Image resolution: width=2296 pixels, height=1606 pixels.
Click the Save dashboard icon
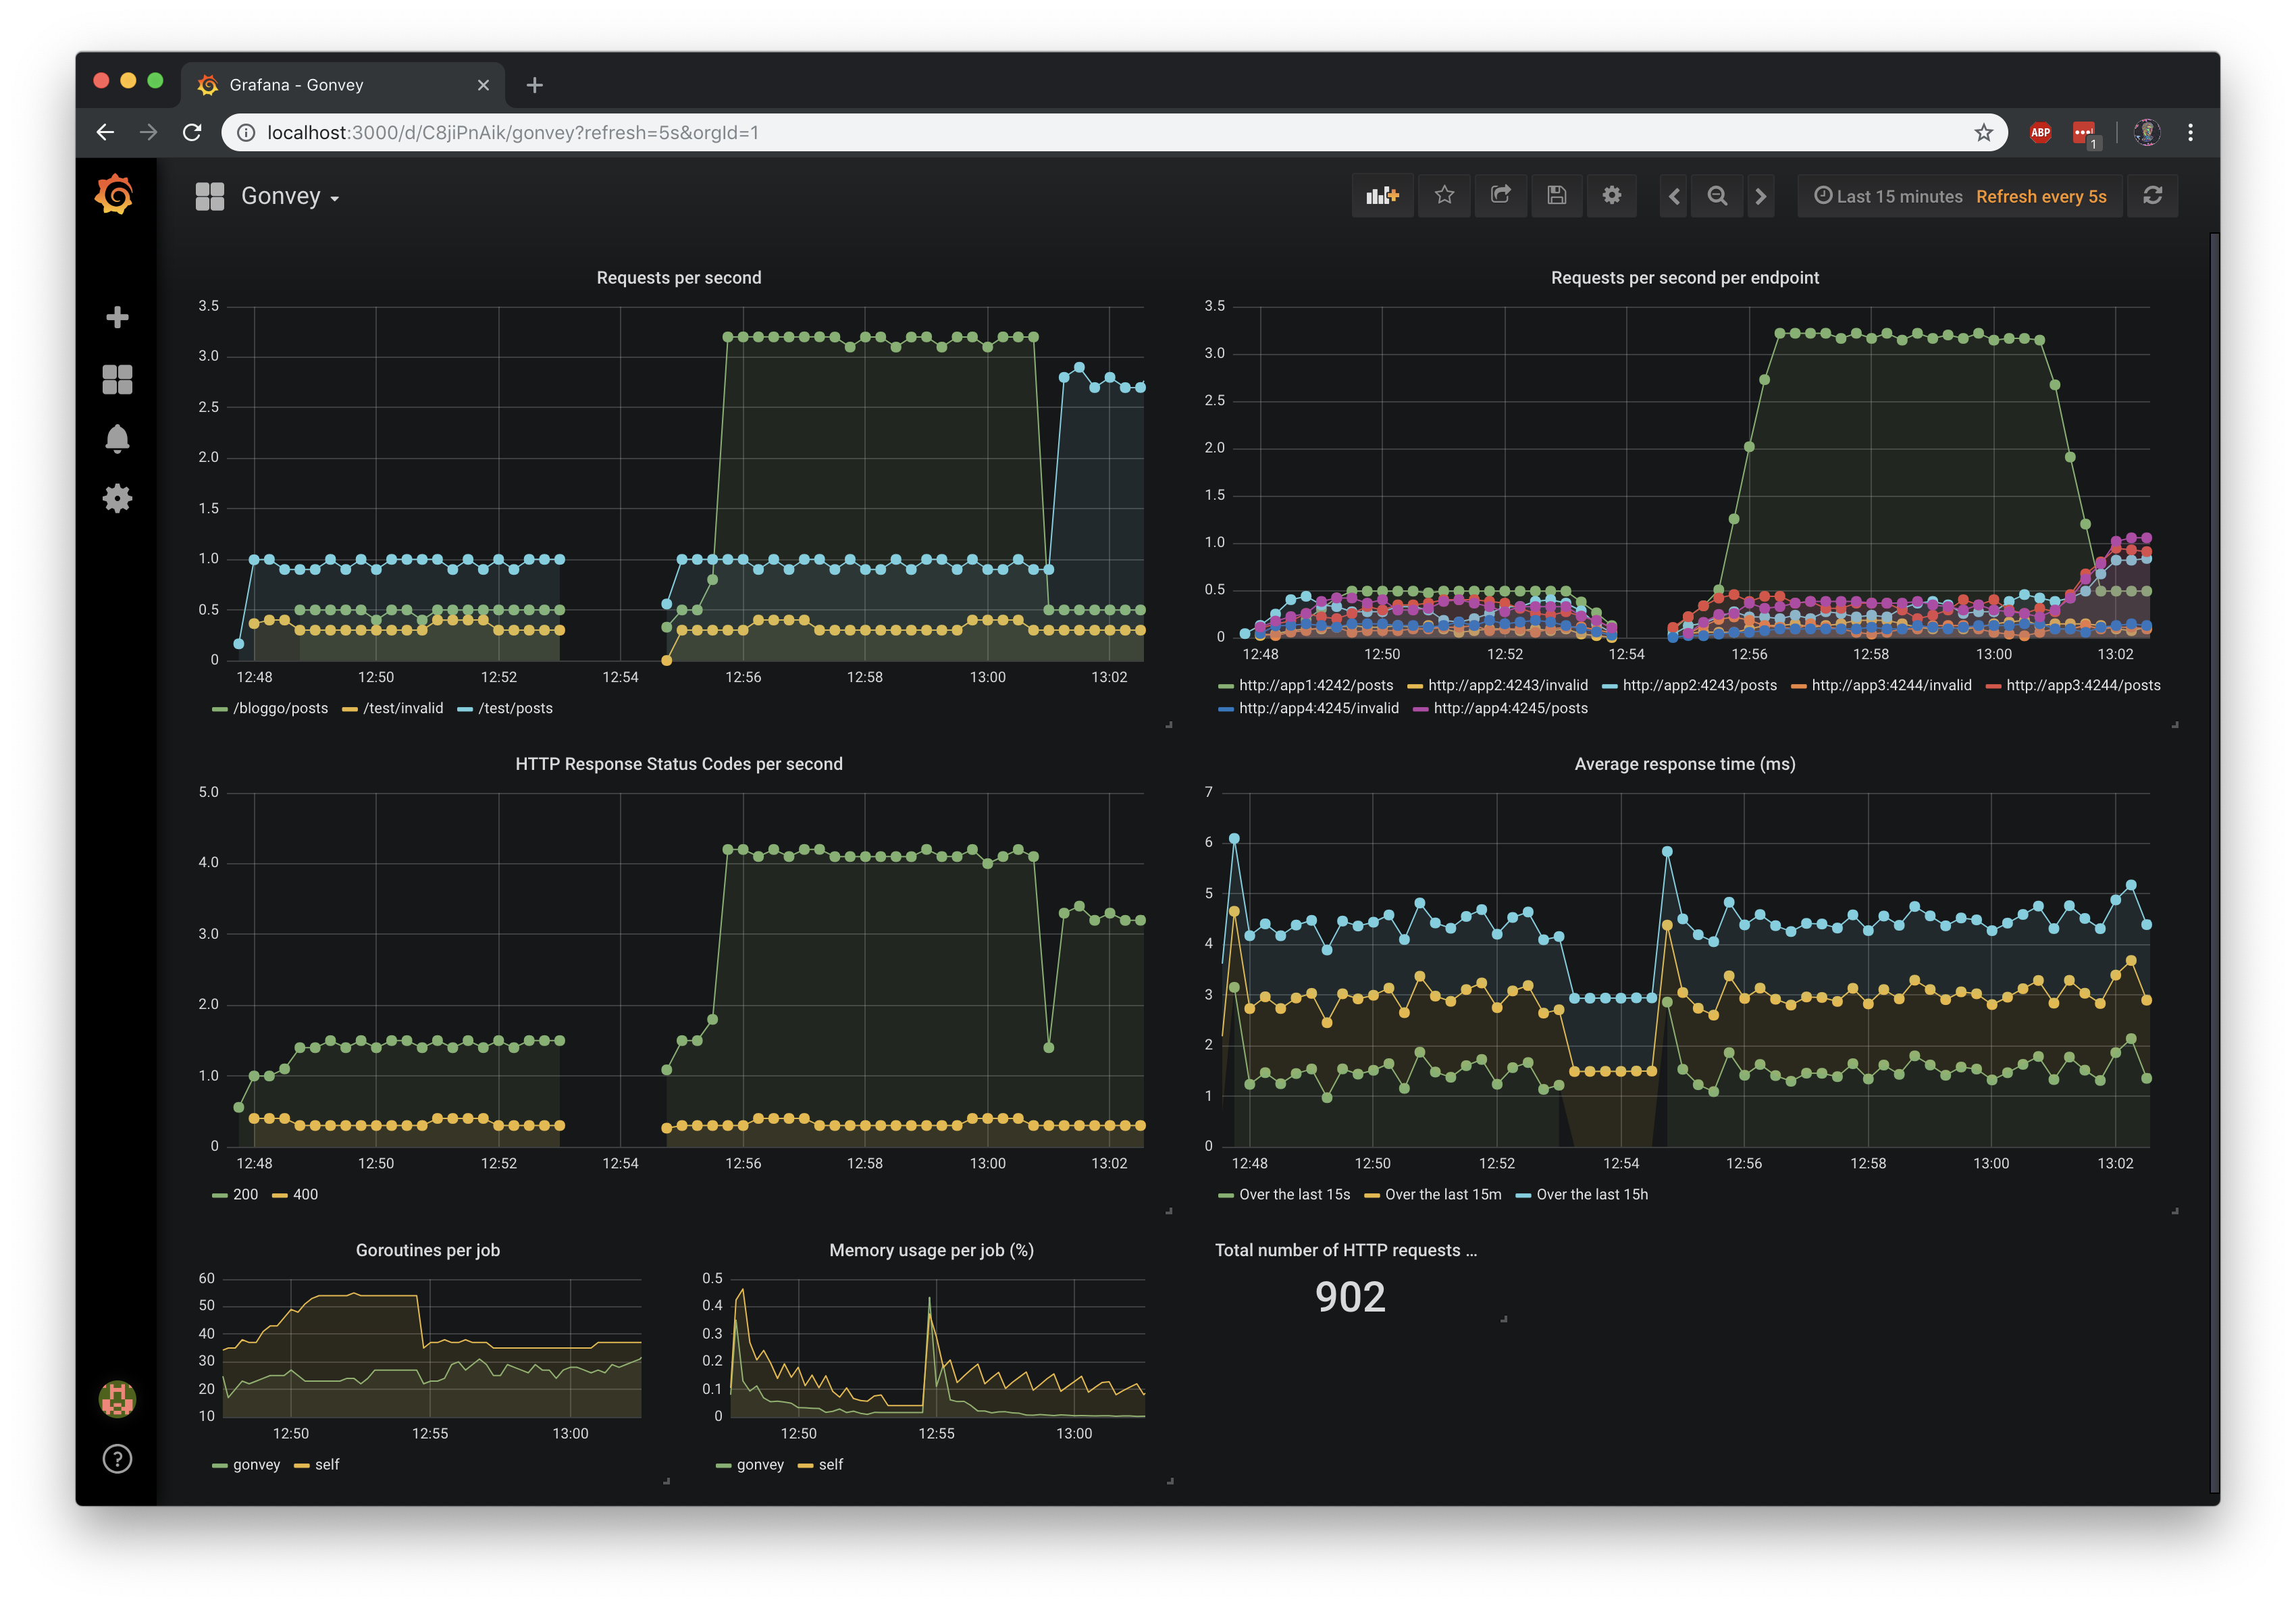point(1556,196)
